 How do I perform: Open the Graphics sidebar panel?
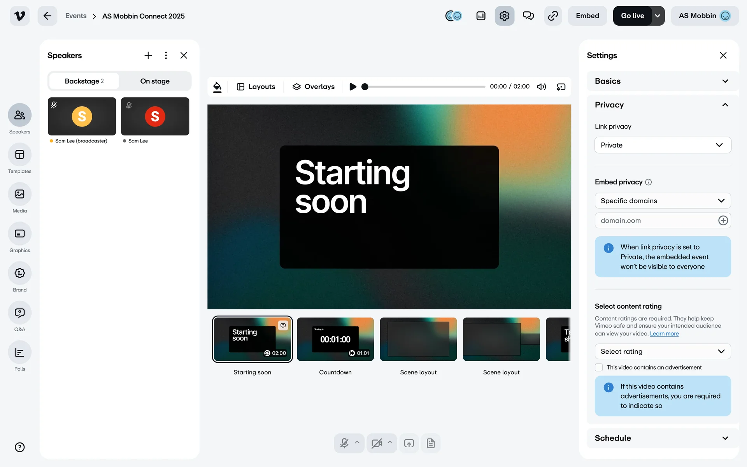(x=19, y=234)
